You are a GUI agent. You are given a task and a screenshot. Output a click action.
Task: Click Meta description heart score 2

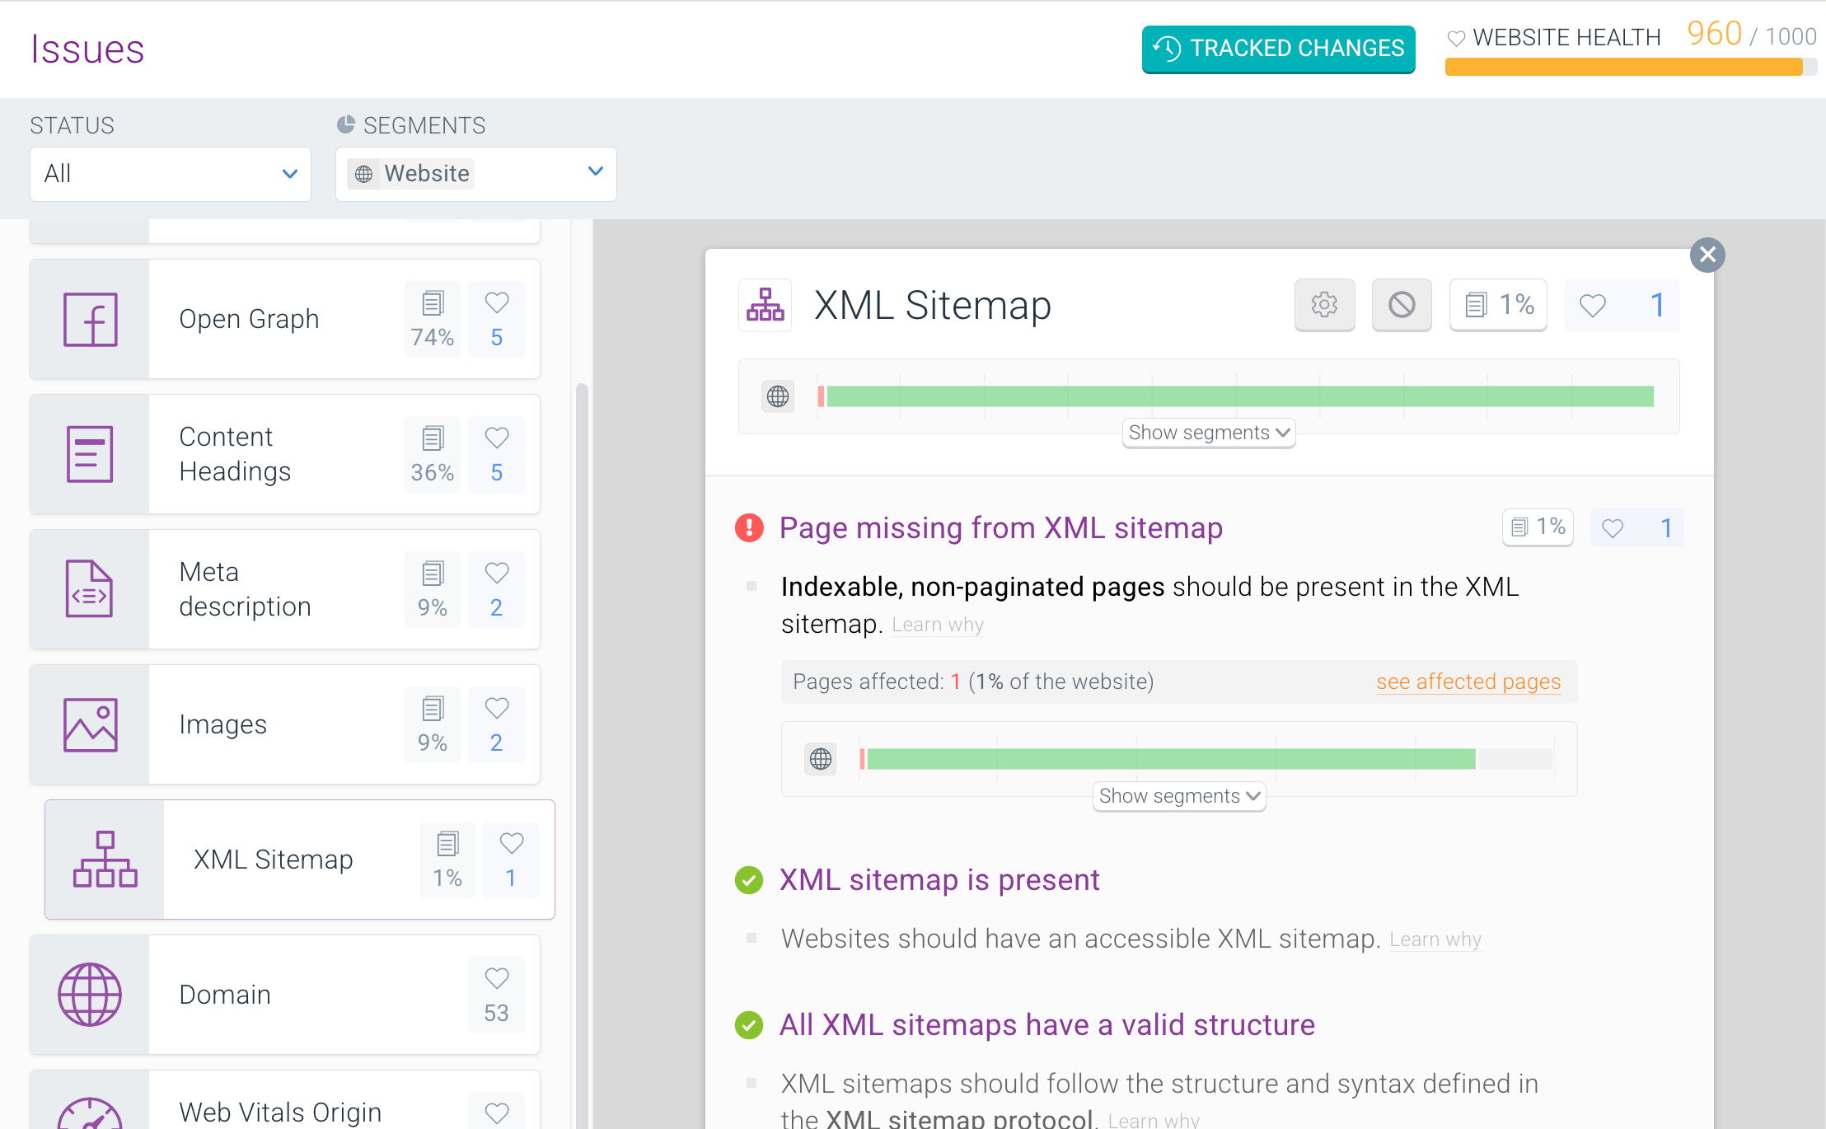pyautogui.click(x=496, y=590)
